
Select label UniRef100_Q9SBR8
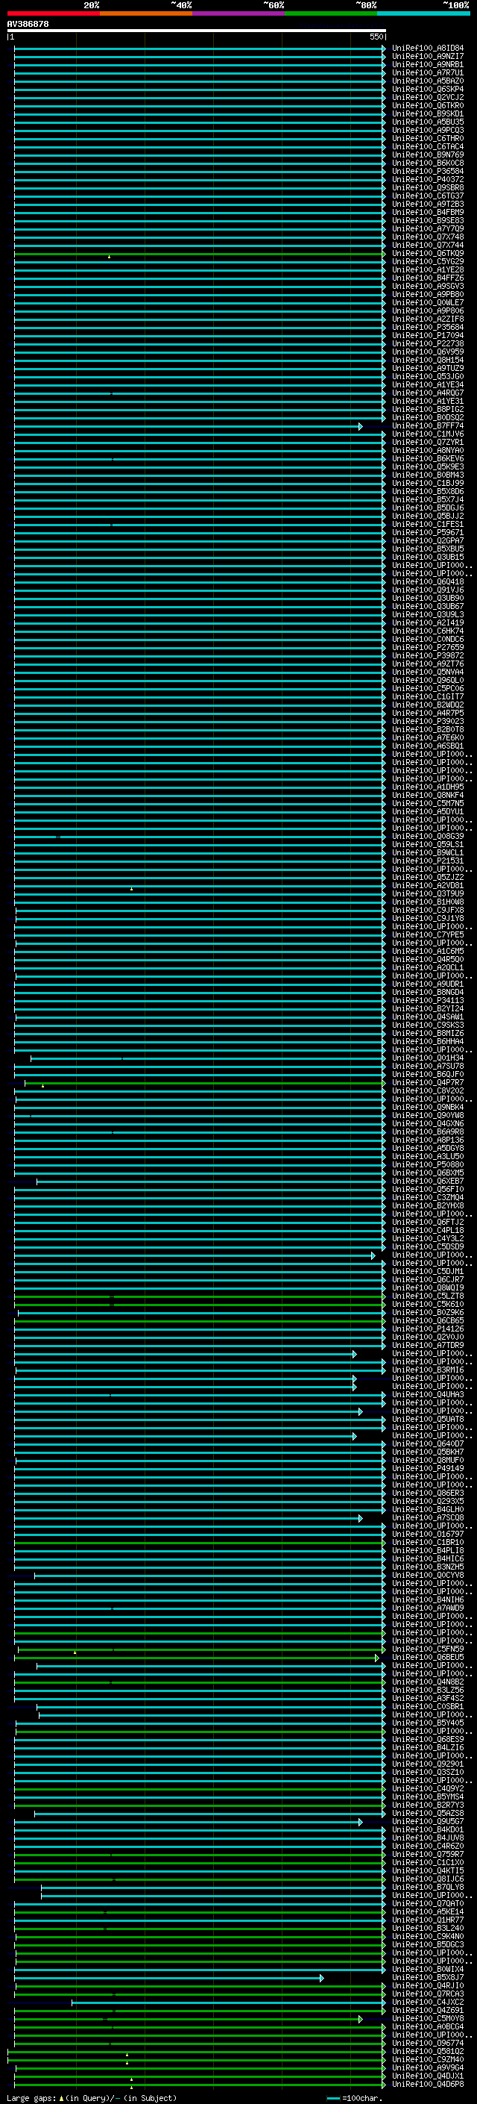coord(427,188)
